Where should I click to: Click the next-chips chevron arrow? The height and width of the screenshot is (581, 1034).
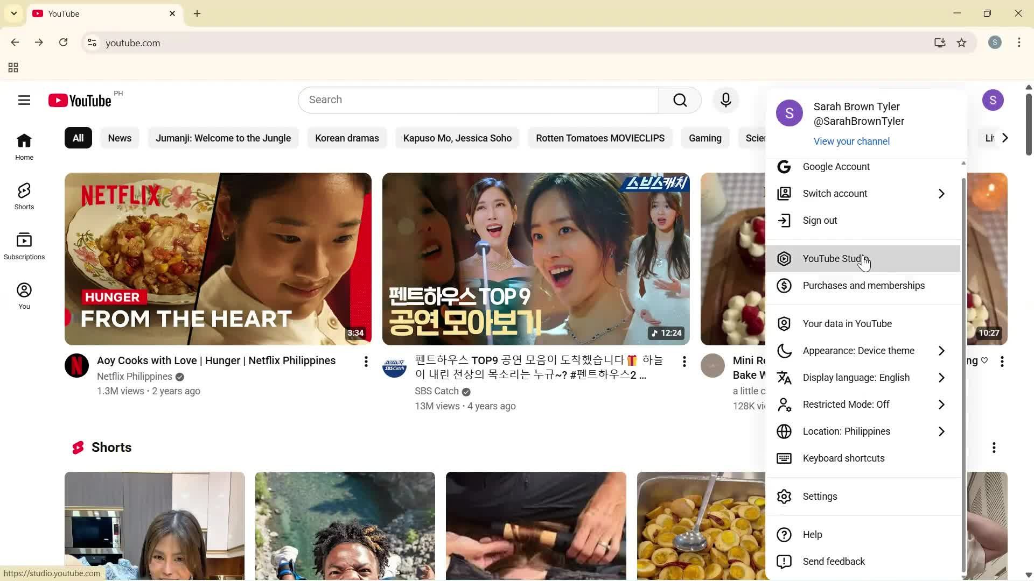pyautogui.click(x=1004, y=138)
